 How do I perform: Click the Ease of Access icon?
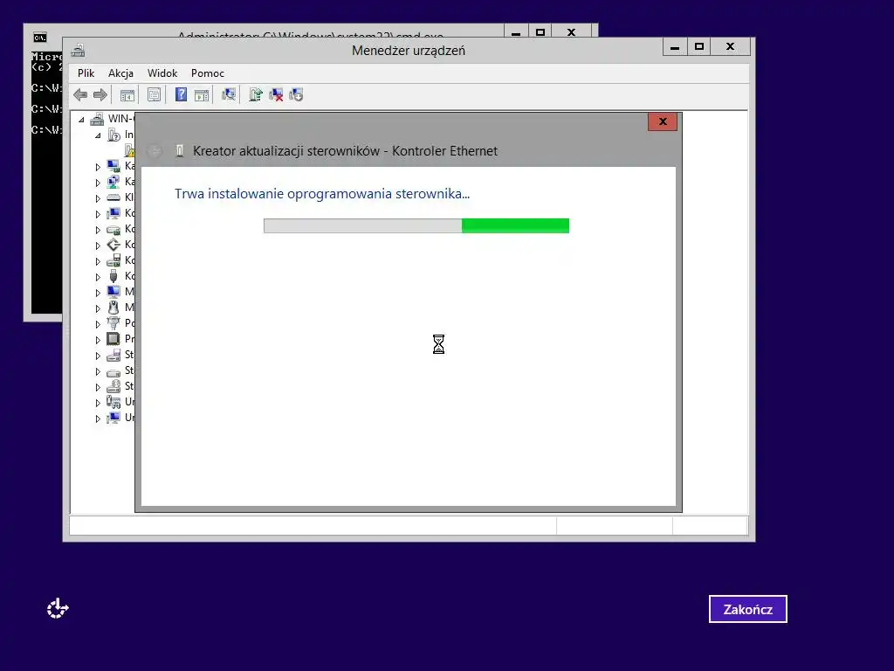(x=58, y=608)
